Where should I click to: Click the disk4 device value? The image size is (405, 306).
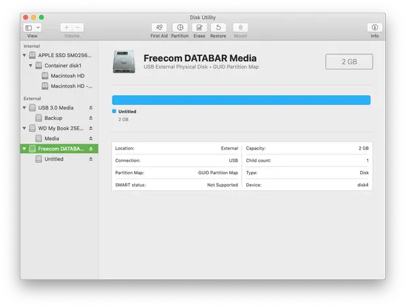(363, 185)
